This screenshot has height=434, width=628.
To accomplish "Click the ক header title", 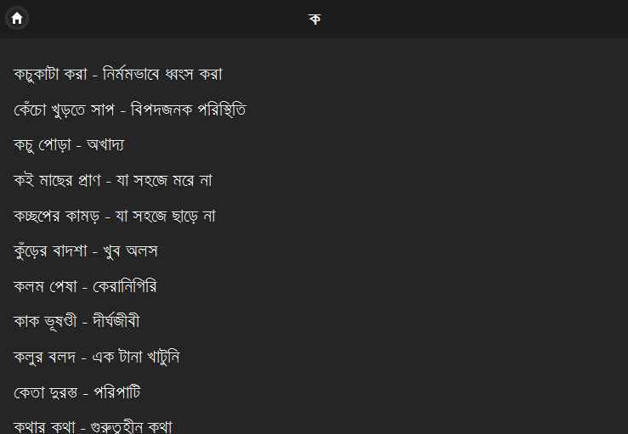I will 314,19.
